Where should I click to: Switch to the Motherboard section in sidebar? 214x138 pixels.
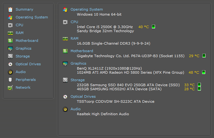[27, 41]
